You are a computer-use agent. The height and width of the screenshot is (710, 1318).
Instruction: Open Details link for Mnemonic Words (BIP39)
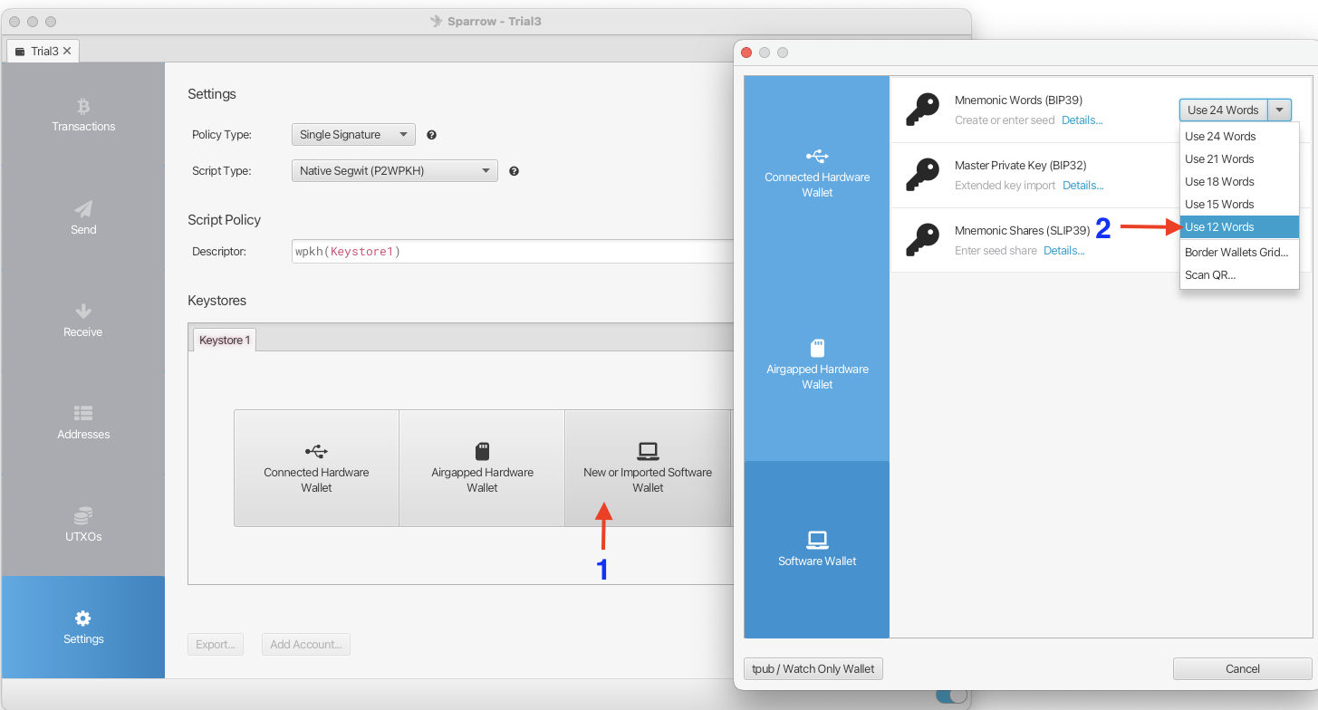coord(1082,120)
